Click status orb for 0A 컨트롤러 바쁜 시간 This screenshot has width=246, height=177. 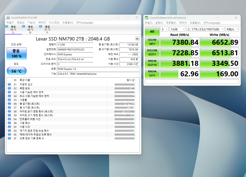click(9, 119)
